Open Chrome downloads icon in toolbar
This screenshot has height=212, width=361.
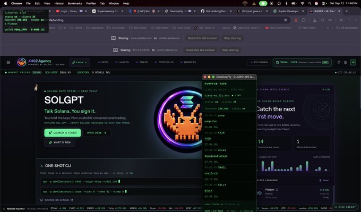point(314,20)
